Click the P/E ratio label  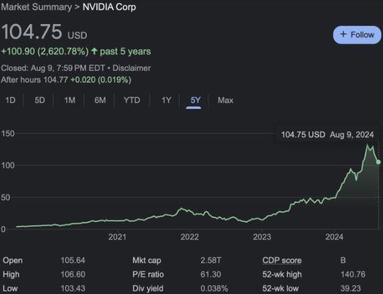point(148,274)
